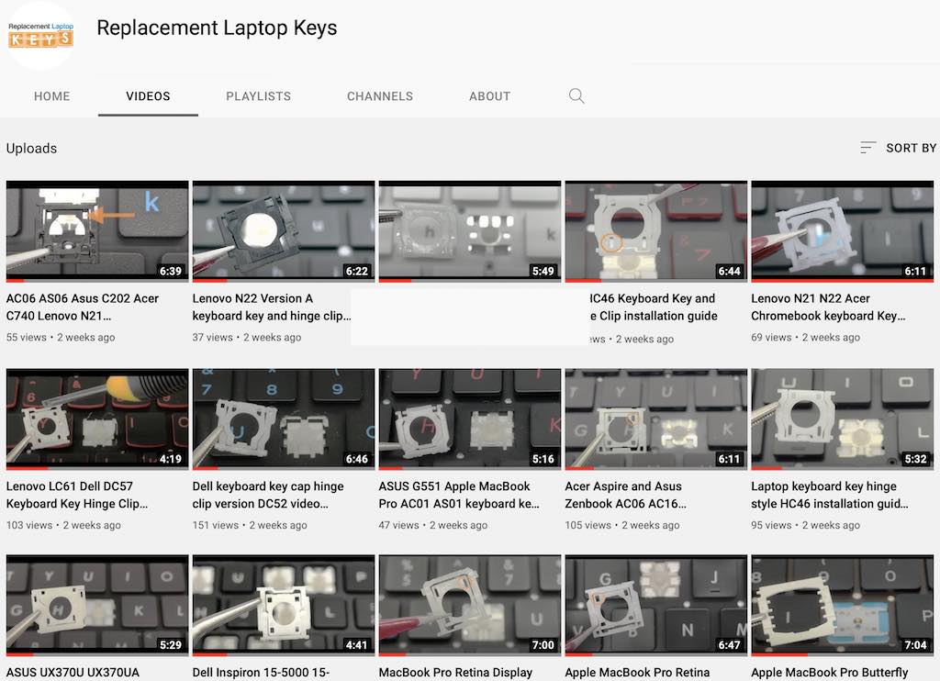
Task: Go to the ABOUT tab
Action: pyautogui.click(x=489, y=96)
